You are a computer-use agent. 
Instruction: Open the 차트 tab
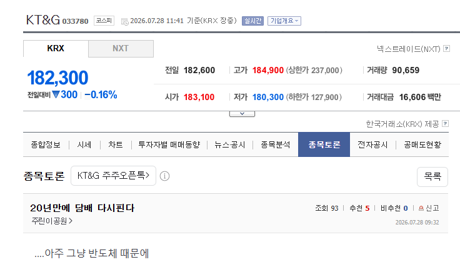click(x=115, y=144)
